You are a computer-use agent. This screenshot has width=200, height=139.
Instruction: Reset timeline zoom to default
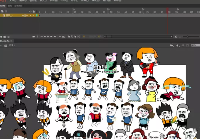(176, 37)
